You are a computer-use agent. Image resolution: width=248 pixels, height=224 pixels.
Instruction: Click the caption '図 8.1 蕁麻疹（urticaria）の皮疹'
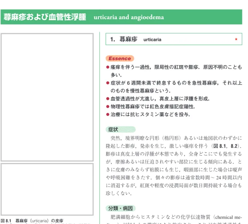coord(32,220)
